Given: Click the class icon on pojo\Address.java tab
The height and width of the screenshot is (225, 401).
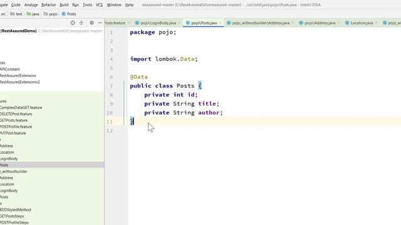Looking at the screenshot, I should click(301, 22).
